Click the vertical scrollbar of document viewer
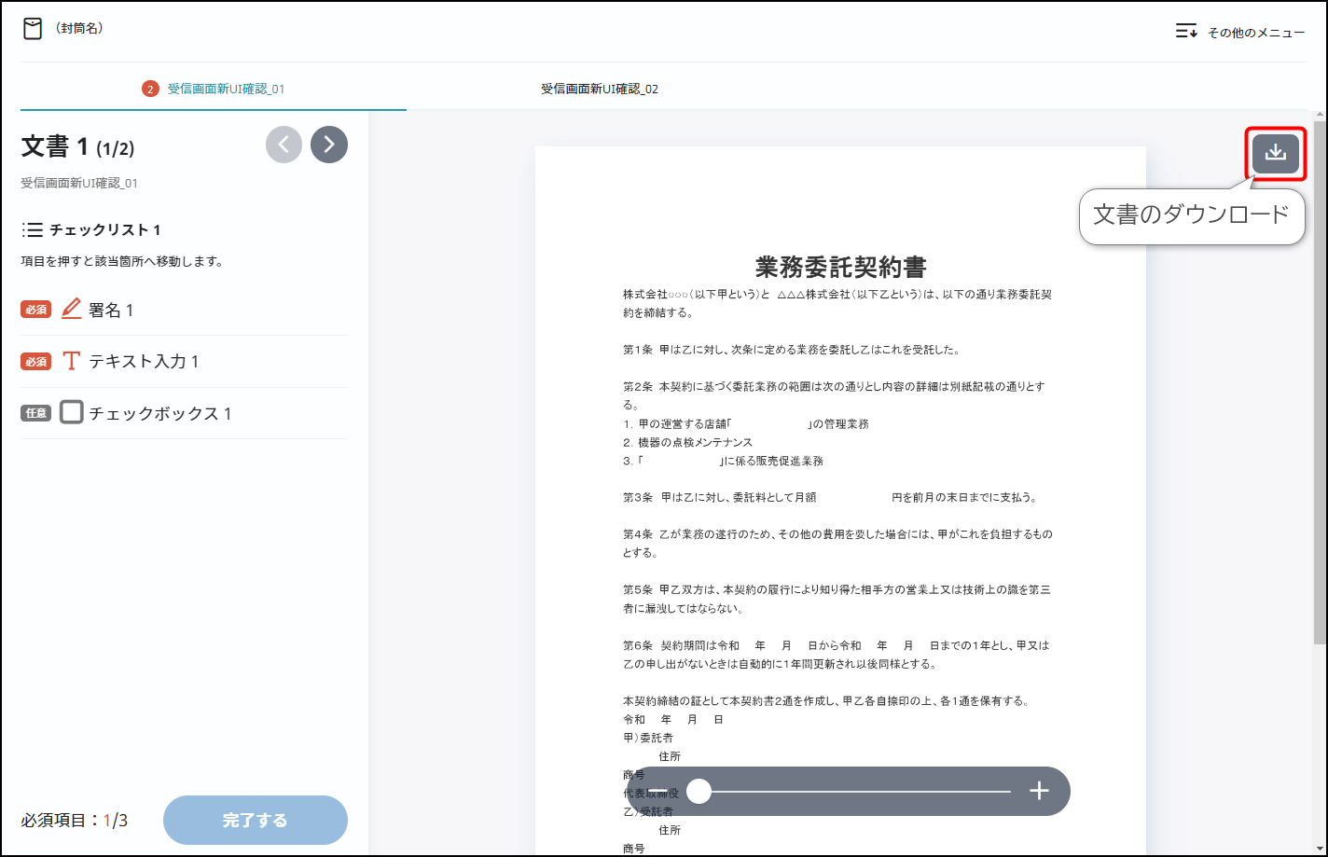1328x857 pixels. [x=1320, y=373]
